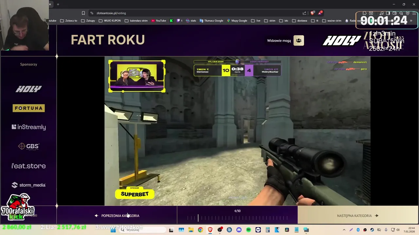Open the stats bookmark
419x235 pixels.
[x=191, y=21]
